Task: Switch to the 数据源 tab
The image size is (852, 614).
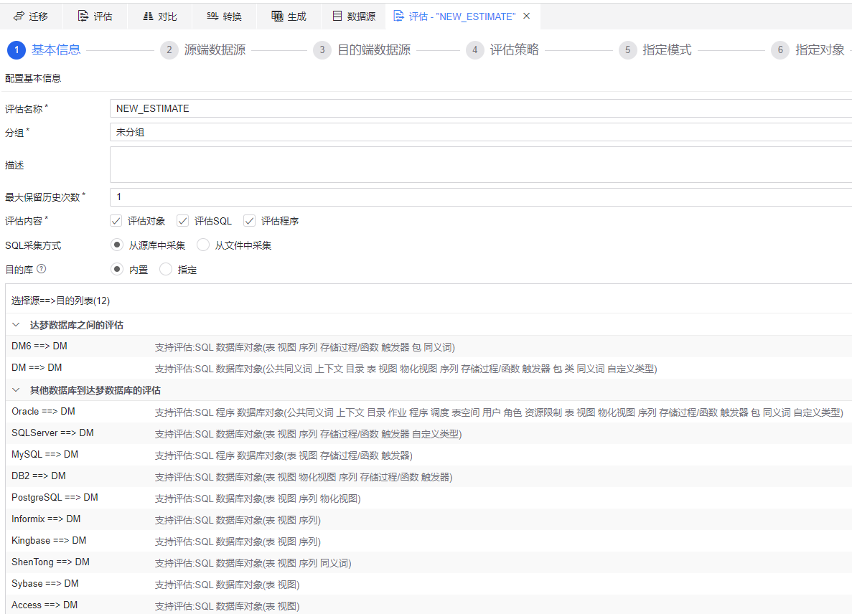Action: tap(354, 16)
